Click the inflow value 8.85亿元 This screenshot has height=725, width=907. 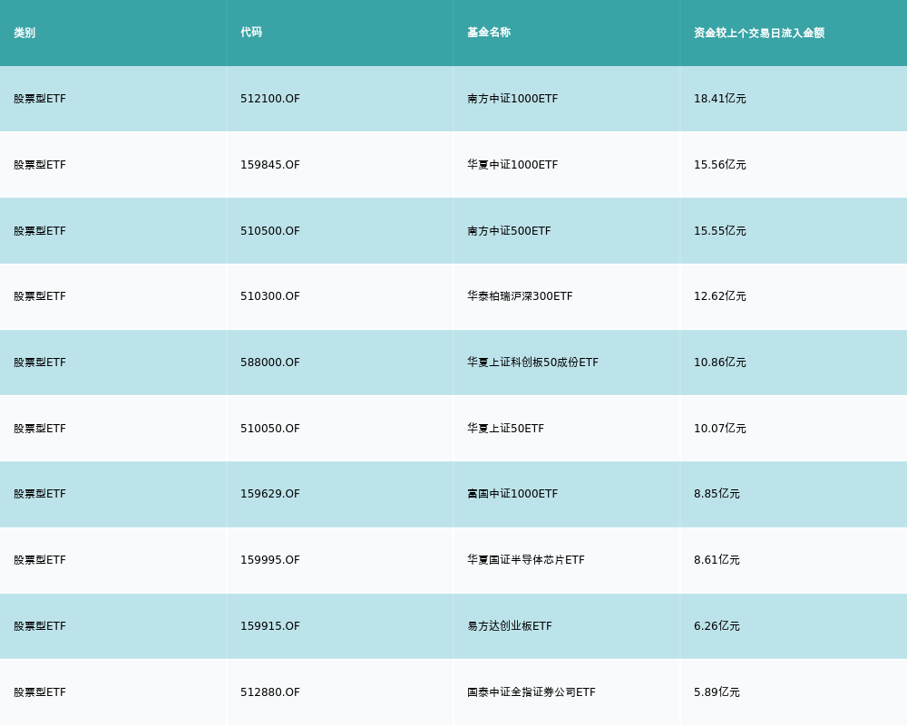(717, 494)
